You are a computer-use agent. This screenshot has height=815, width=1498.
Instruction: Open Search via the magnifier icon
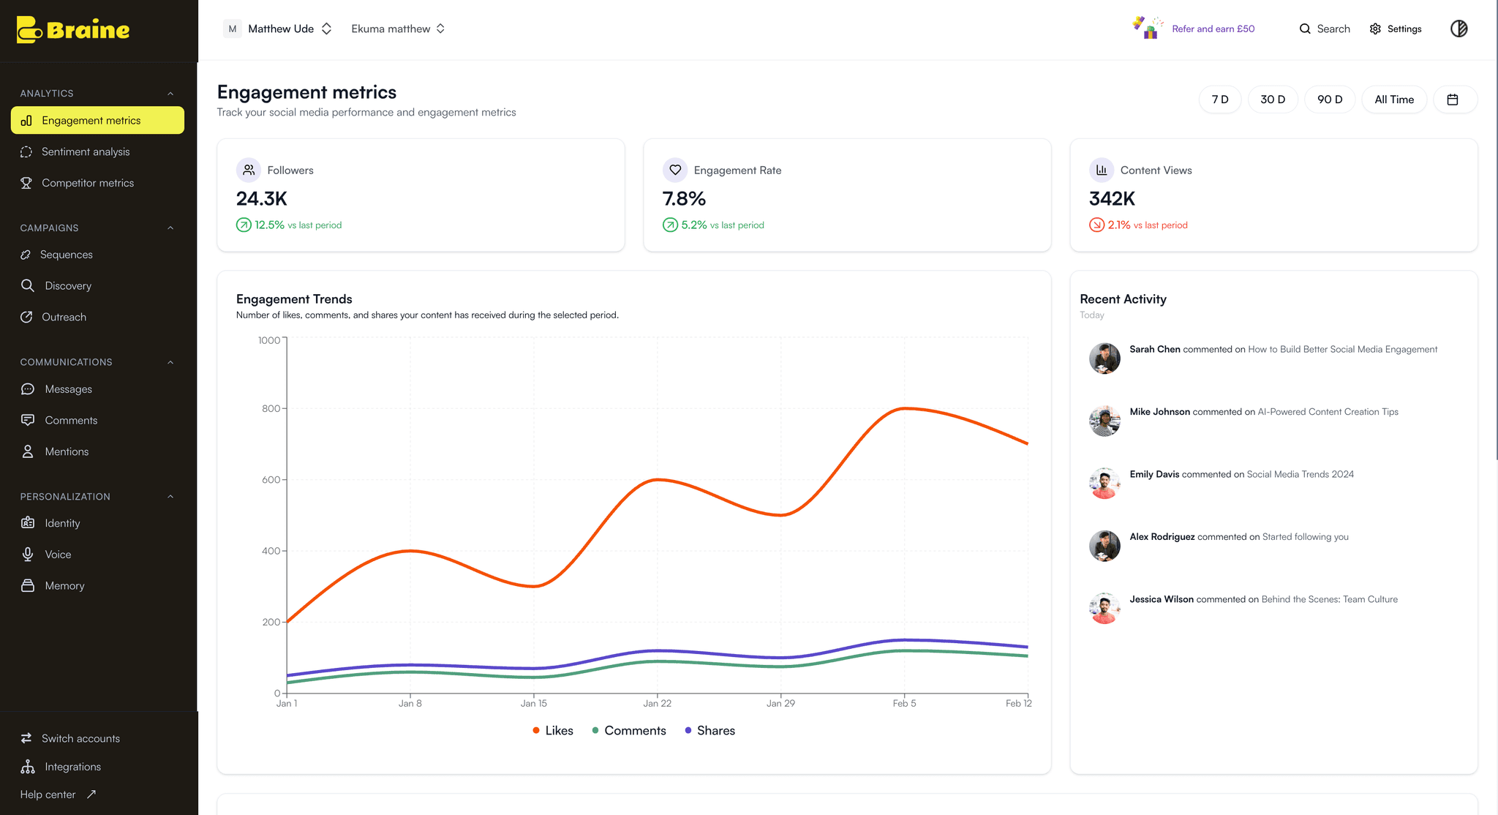[x=1305, y=29]
